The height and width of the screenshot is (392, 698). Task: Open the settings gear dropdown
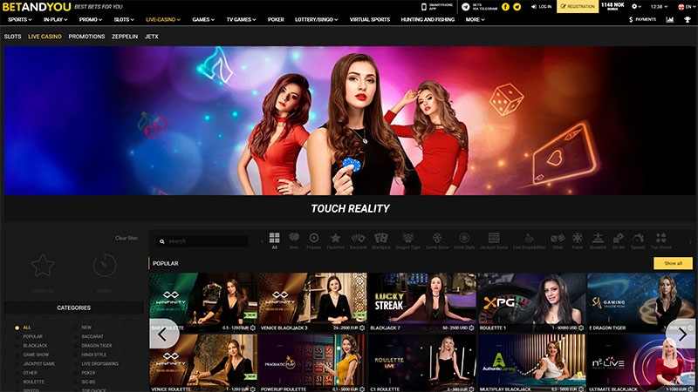click(637, 7)
